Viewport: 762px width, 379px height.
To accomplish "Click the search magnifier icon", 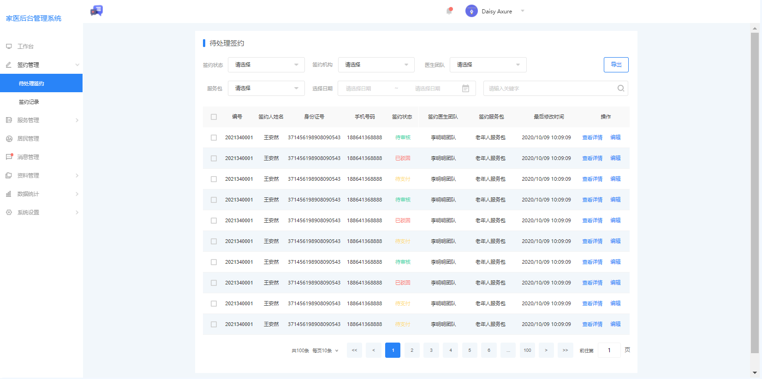I will click(621, 88).
